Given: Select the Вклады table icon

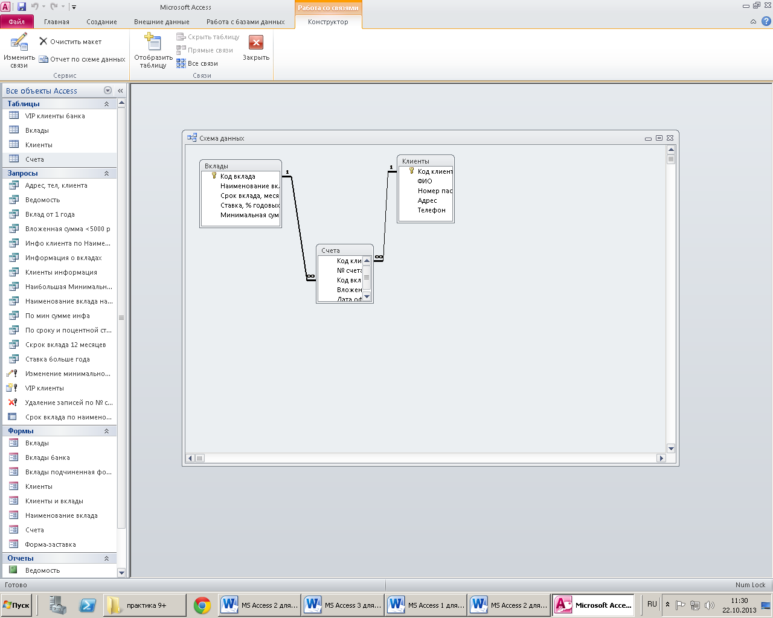Looking at the screenshot, I should [14, 130].
